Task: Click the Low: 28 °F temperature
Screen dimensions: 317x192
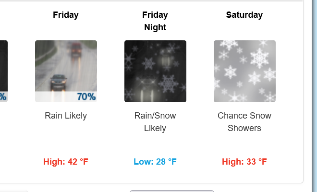Action: click(155, 162)
